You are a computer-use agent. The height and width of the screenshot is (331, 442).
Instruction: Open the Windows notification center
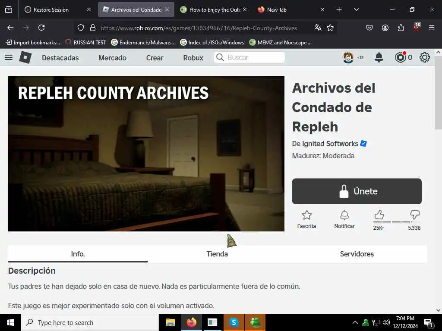point(428,323)
